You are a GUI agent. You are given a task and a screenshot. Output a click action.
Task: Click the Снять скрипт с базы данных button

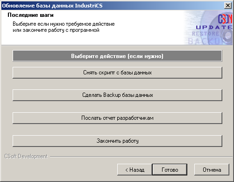click(117, 73)
